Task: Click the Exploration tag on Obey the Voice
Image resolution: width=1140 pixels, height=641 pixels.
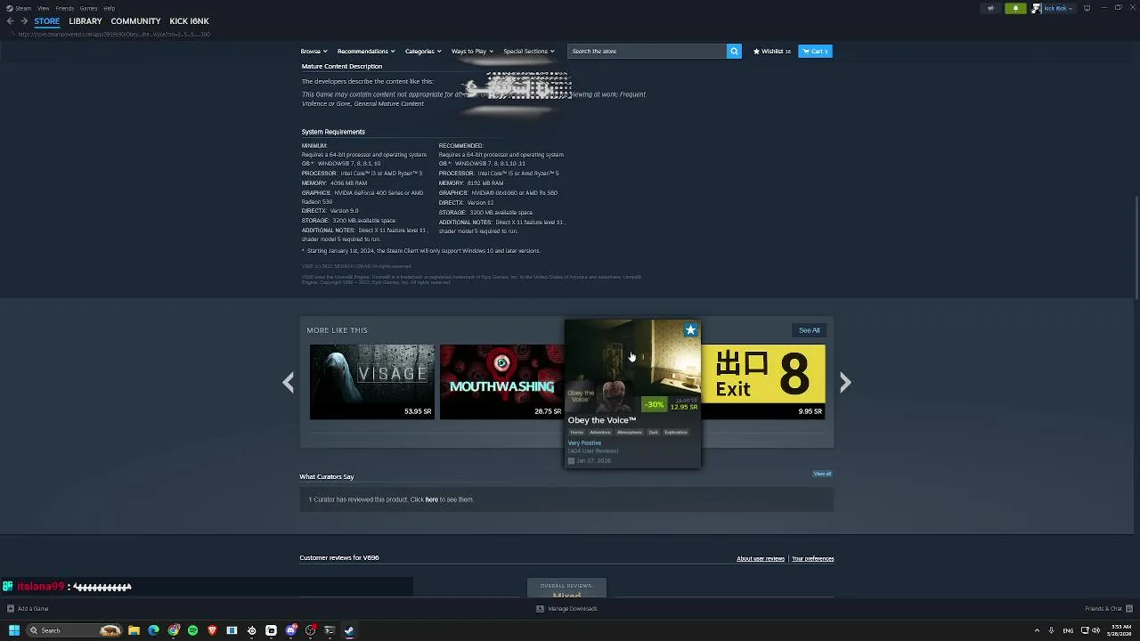Action: 676,433
